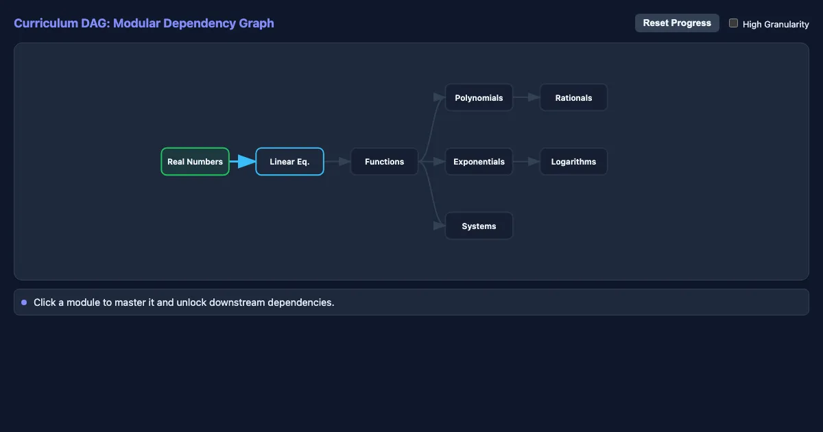Click the status message about mastering modules
The image size is (823, 432).
coord(184,302)
